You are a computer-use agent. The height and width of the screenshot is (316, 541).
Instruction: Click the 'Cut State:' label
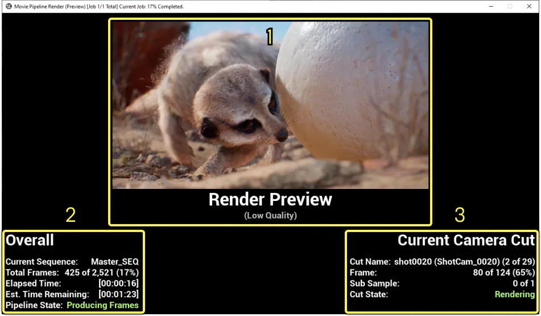369,294
